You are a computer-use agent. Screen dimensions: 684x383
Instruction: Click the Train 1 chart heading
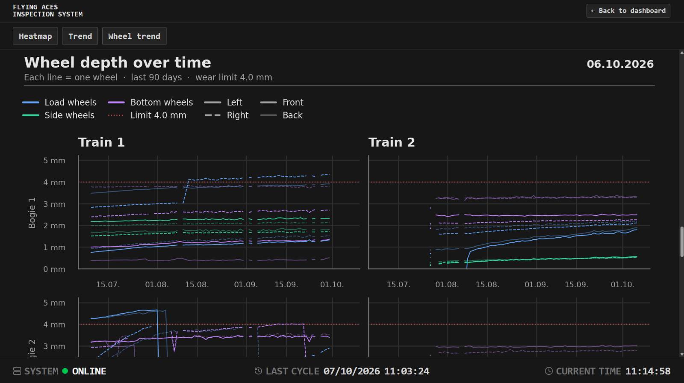(101, 142)
